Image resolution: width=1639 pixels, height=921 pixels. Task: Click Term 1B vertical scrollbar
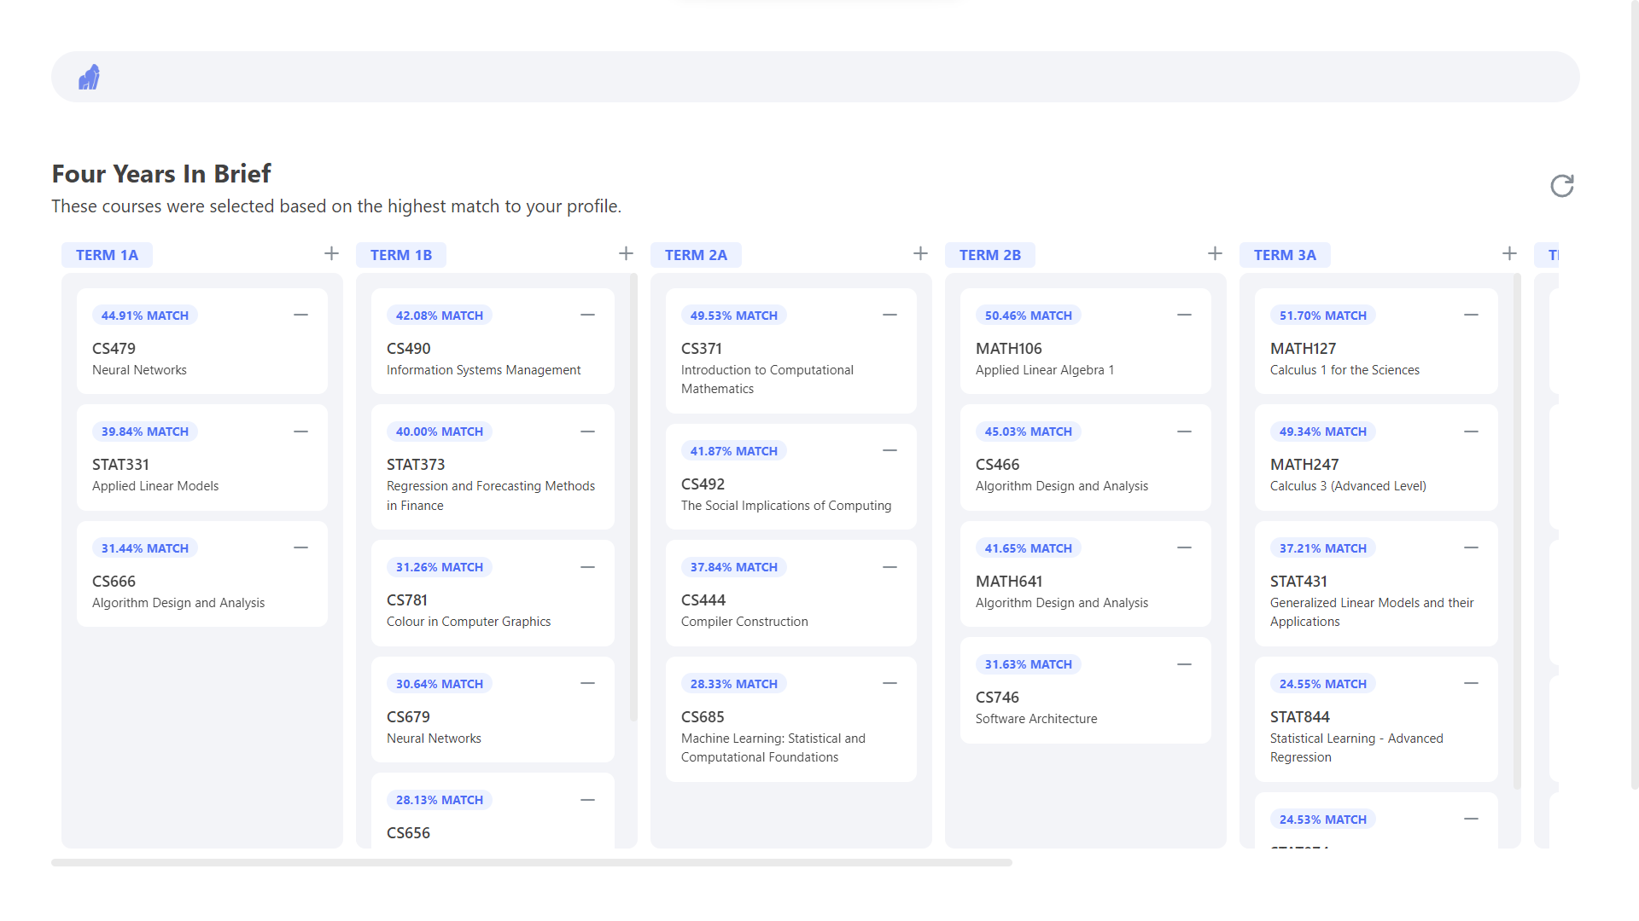pyautogui.click(x=633, y=495)
